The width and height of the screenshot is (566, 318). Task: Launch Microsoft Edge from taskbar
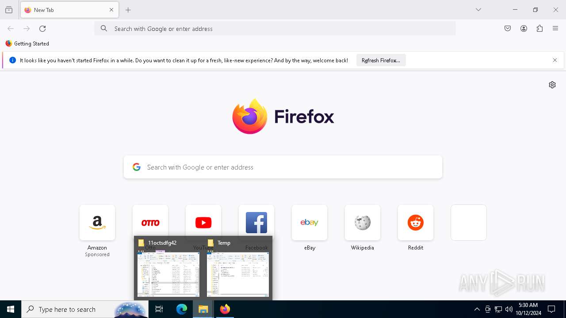(182, 309)
